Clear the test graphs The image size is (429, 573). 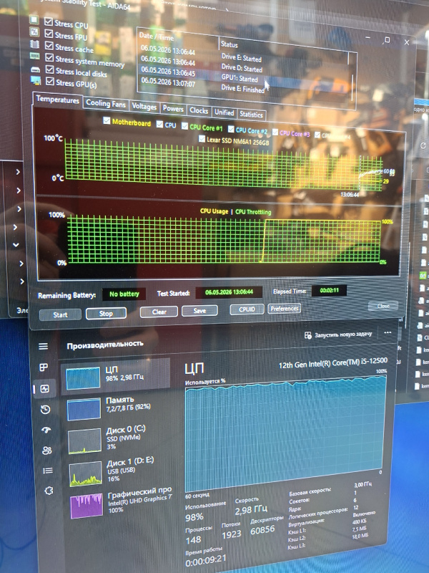[x=159, y=312]
